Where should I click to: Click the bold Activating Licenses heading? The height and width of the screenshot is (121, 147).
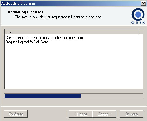click(25, 12)
